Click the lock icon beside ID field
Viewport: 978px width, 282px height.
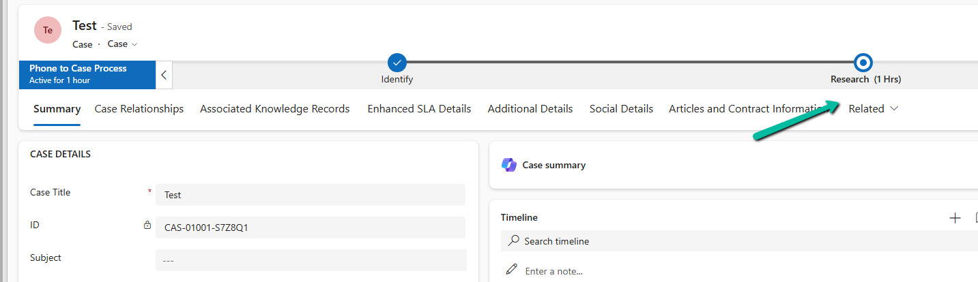[147, 225]
